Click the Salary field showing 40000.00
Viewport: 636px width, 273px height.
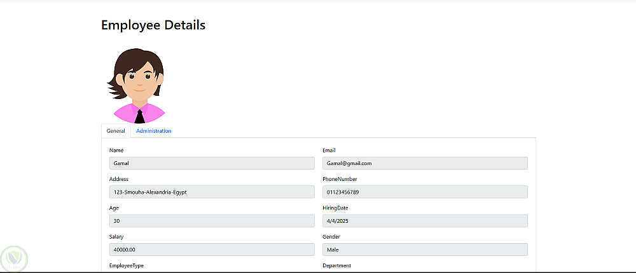[212, 250]
